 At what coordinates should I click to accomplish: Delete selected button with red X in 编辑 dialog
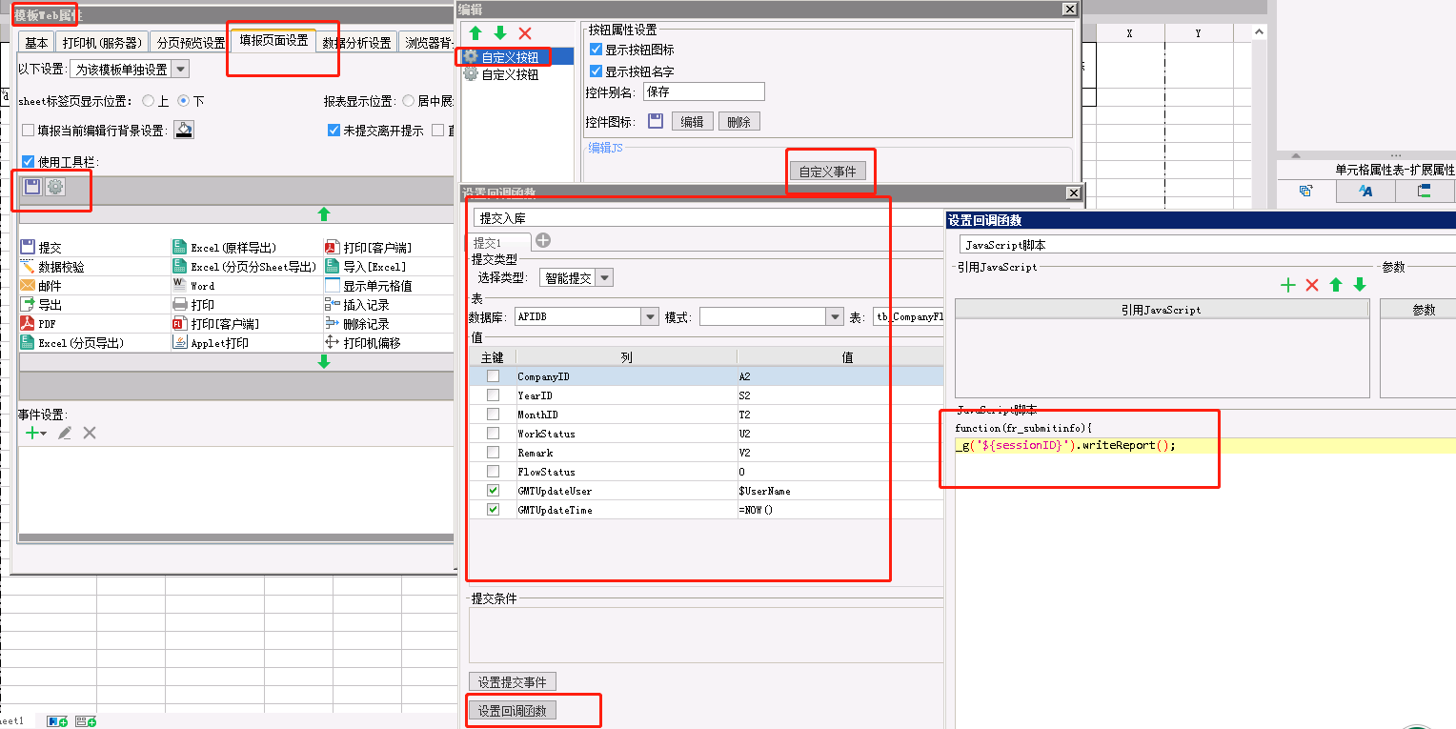[x=525, y=33]
